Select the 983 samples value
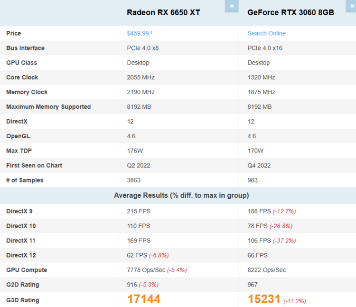This screenshot has width=356, height=307. click(253, 180)
